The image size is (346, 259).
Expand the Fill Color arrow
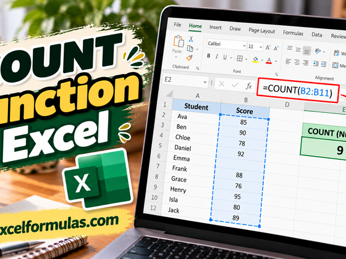coord(262,60)
